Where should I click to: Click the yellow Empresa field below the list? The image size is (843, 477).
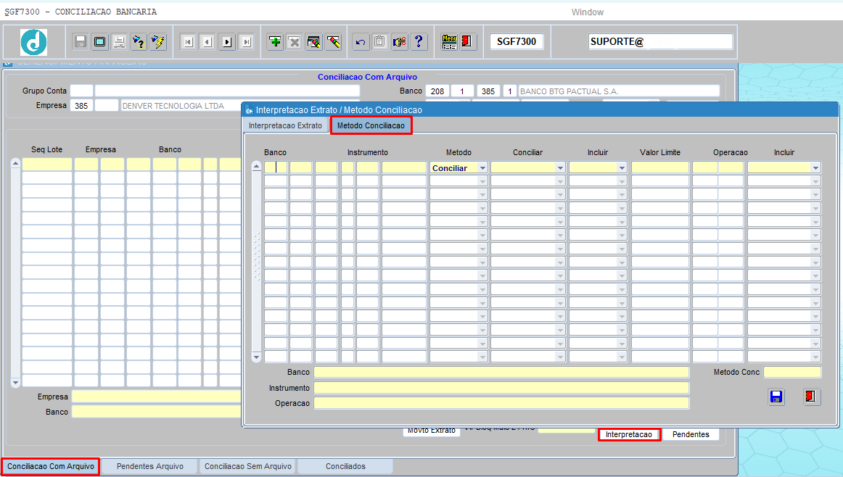point(157,397)
